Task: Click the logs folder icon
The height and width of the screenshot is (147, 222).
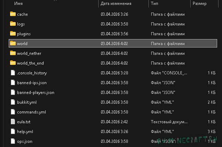Action: 13,24
